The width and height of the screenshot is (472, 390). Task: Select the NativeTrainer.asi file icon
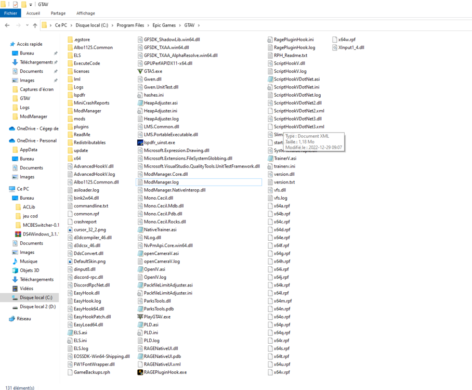pos(140,230)
